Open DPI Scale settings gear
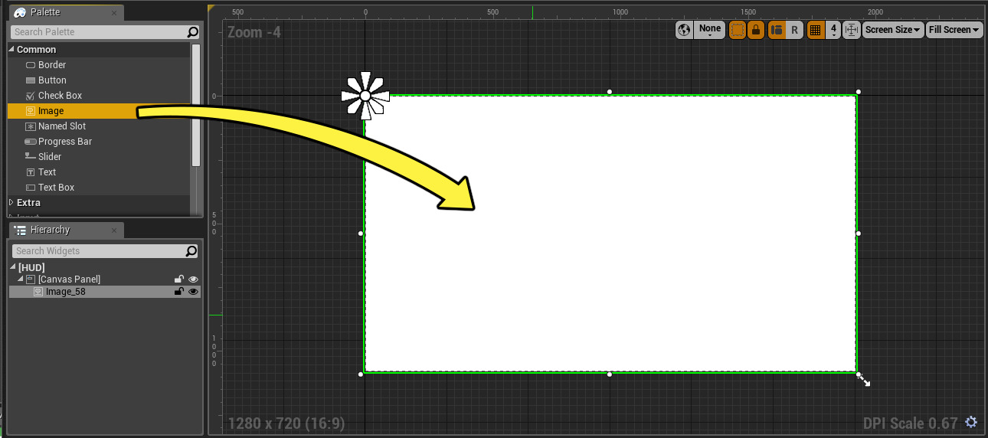This screenshot has width=988, height=438. tap(971, 422)
